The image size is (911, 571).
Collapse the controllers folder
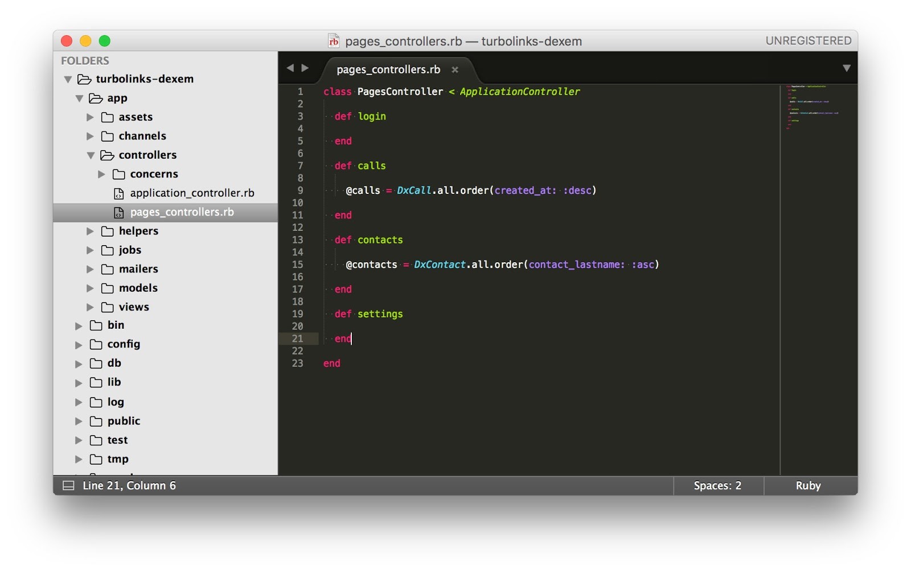pos(91,155)
